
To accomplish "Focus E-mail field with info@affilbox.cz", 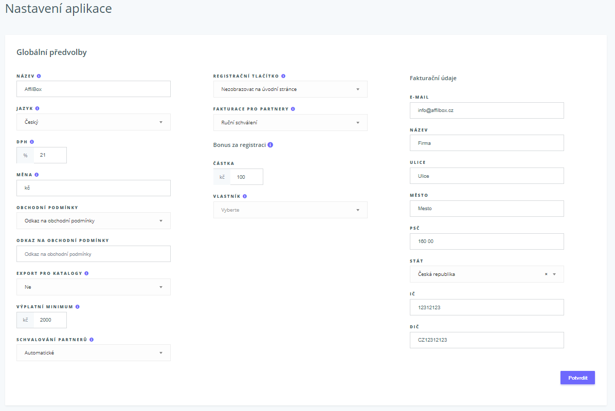I will [487, 110].
